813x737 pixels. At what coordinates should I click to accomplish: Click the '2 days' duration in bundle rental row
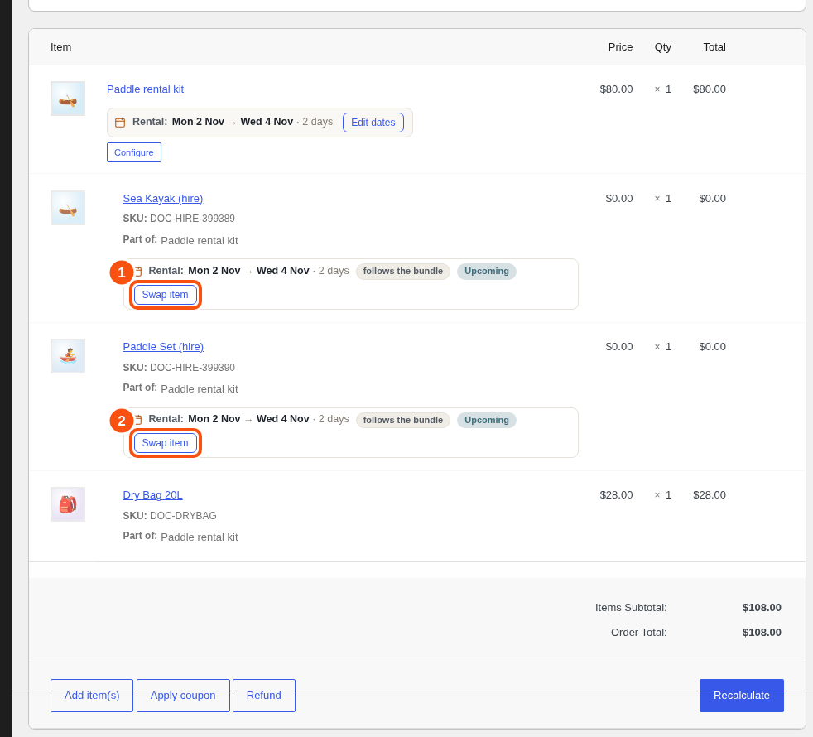tap(317, 122)
